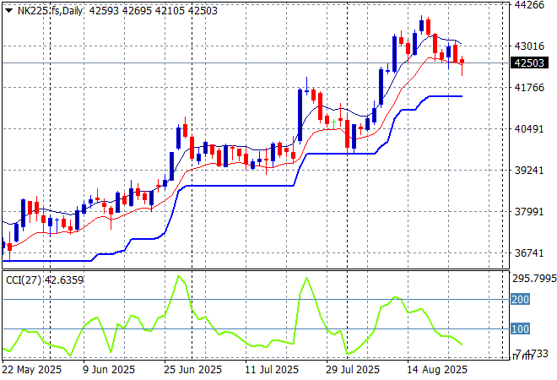Click the triangle arrow beside NK225.fs title
This screenshot has width=557, height=380.
[x=8, y=9]
